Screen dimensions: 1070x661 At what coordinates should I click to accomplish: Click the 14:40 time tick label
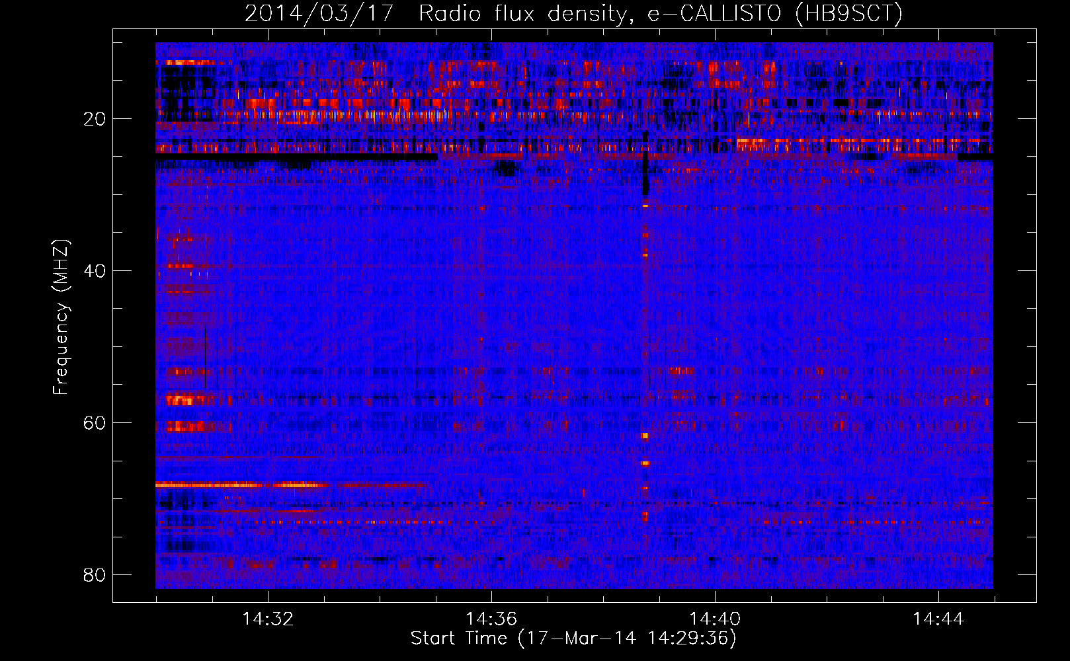[x=715, y=619]
